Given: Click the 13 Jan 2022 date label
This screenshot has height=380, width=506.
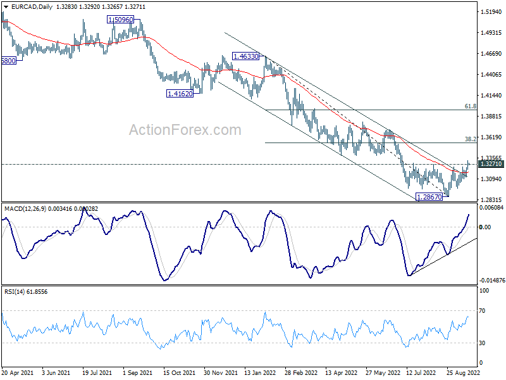Looking at the screenshot, I should 260,373.
